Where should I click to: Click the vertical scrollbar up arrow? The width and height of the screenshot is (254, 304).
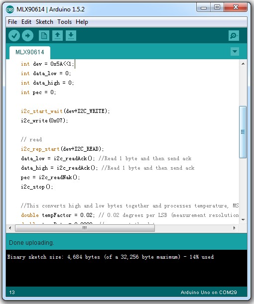243,64
